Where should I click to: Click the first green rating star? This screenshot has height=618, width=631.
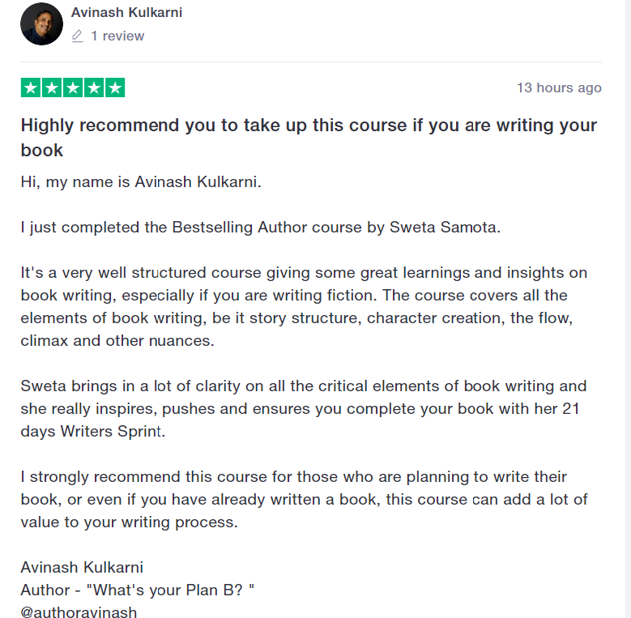(x=31, y=88)
